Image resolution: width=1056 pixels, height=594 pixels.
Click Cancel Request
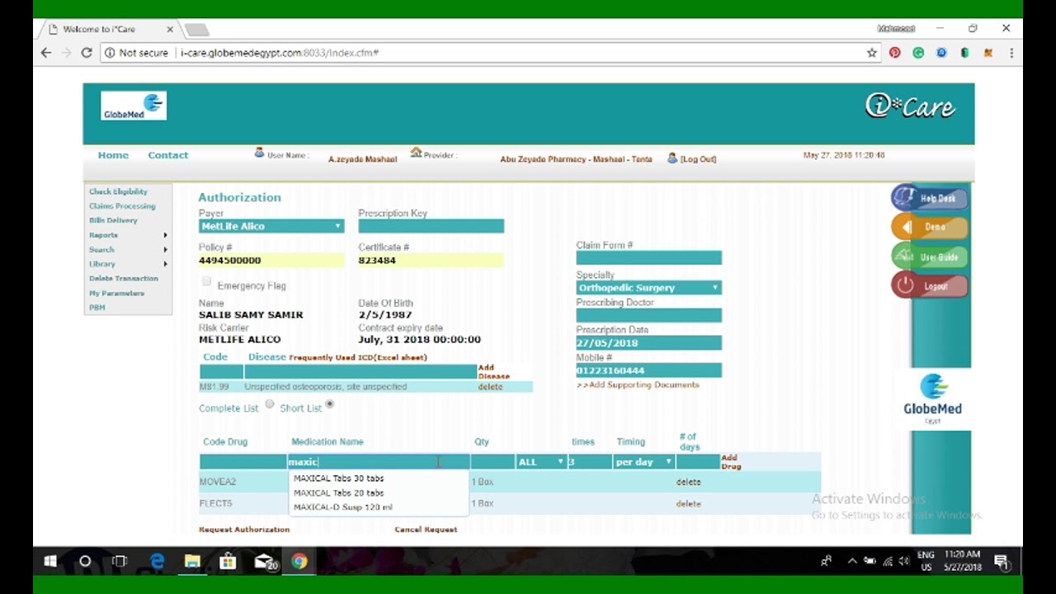[x=426, y=530]
